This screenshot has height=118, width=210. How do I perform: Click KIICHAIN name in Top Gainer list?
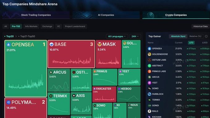(x=157, y=117)
